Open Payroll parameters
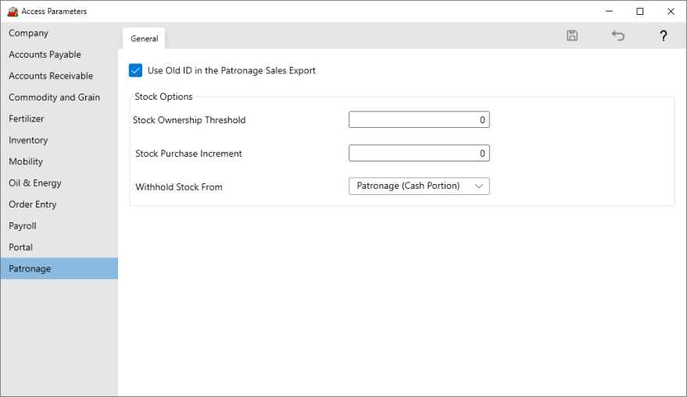 pyautogui.click(x=23, y=226)
